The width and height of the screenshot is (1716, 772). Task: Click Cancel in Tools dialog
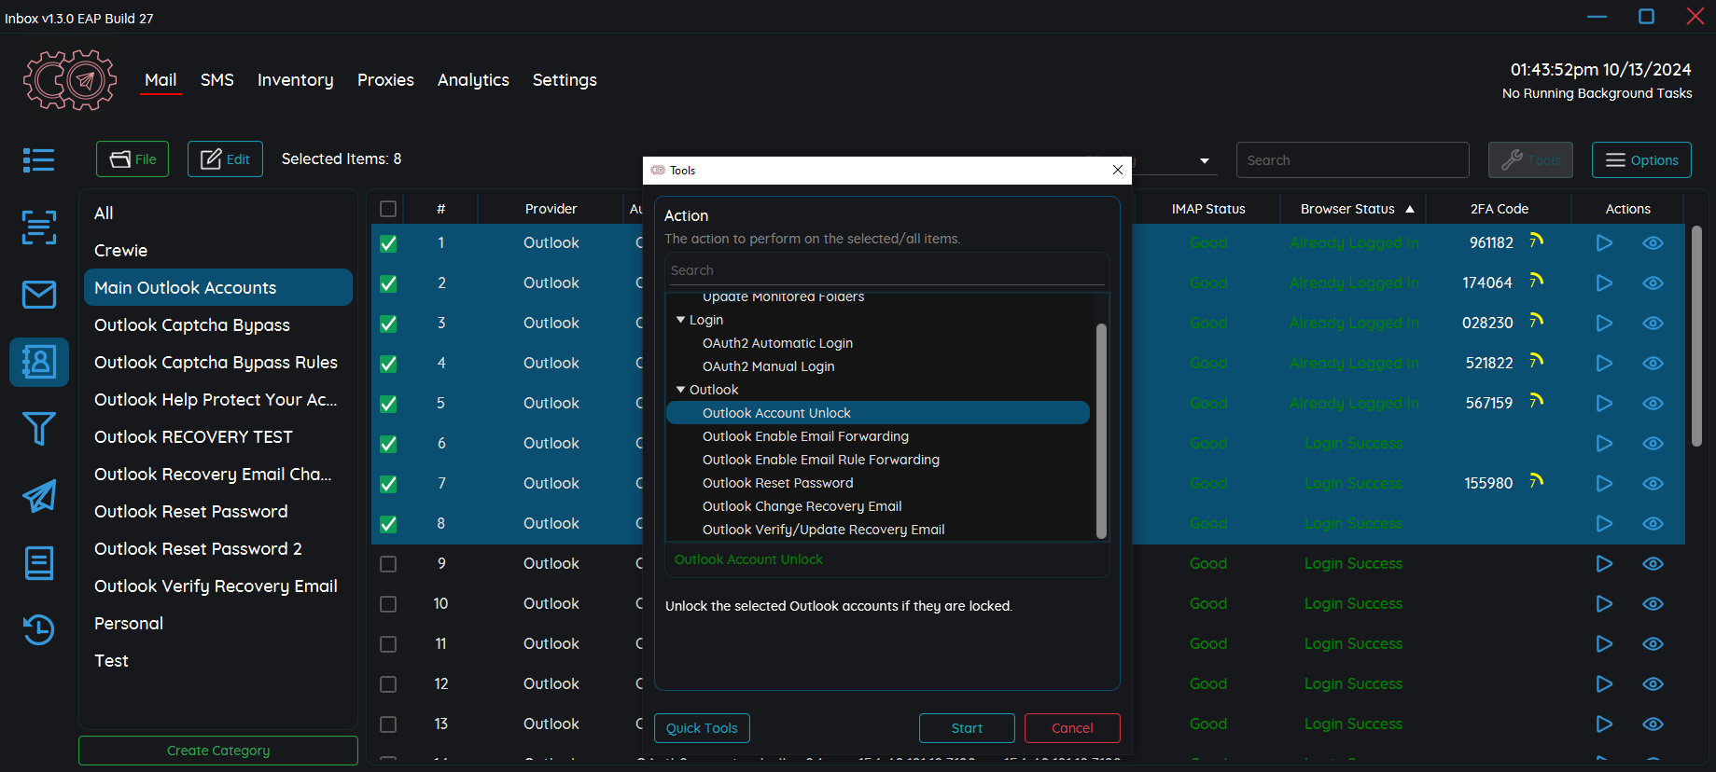coord(1072,728)
